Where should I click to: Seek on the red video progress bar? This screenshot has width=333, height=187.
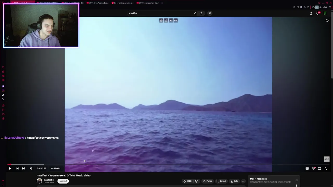(x=166, y=164)
